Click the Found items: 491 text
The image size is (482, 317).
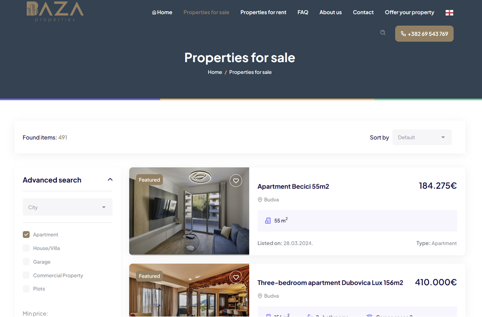[45, 137]
